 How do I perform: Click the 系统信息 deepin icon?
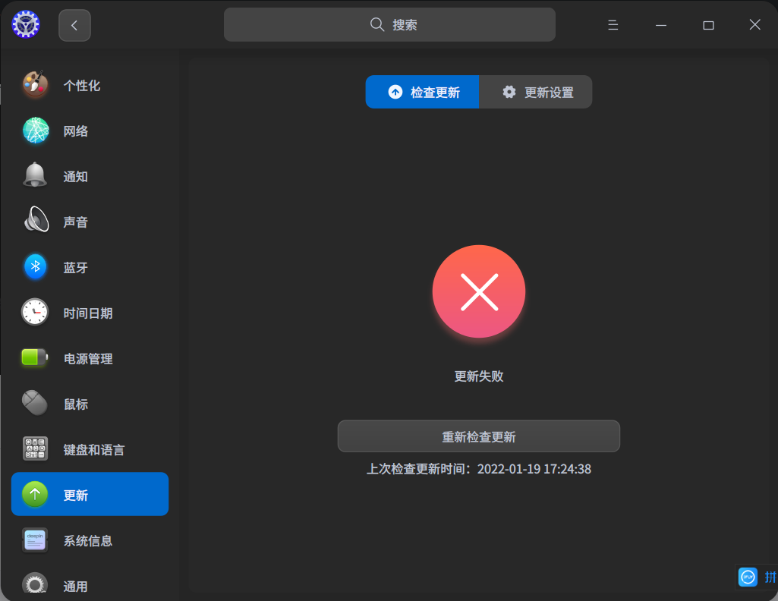click(x=35, y=540)
